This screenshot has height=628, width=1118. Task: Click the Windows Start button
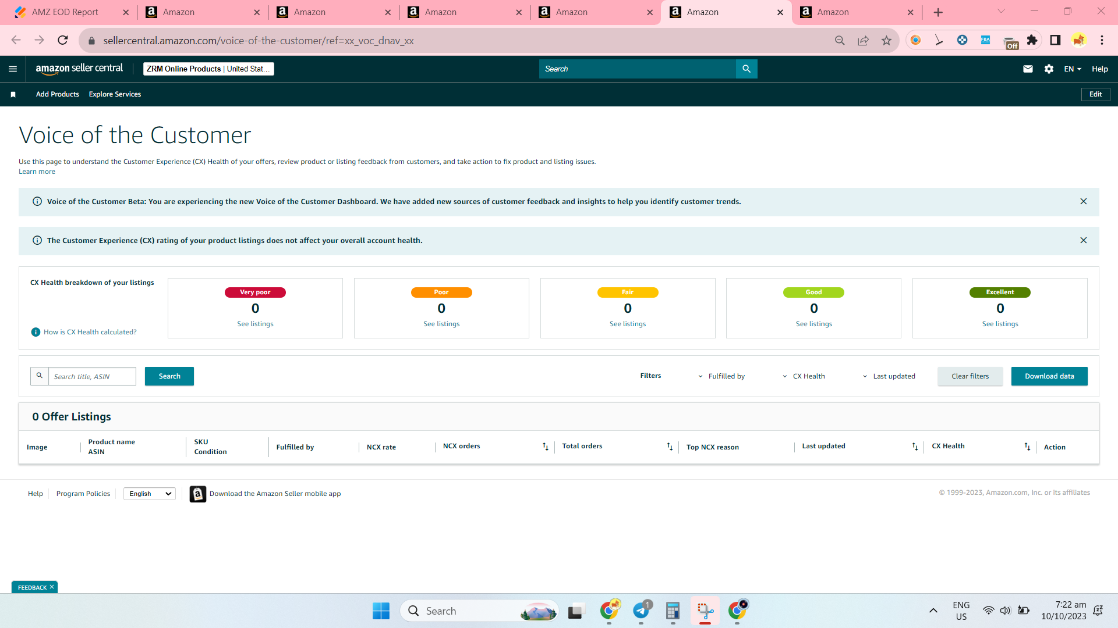[x=381, y=611]
